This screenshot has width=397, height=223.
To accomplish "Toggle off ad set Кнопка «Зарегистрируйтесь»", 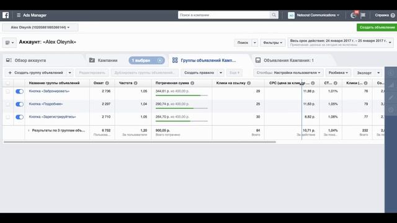I will coord(19,117).
